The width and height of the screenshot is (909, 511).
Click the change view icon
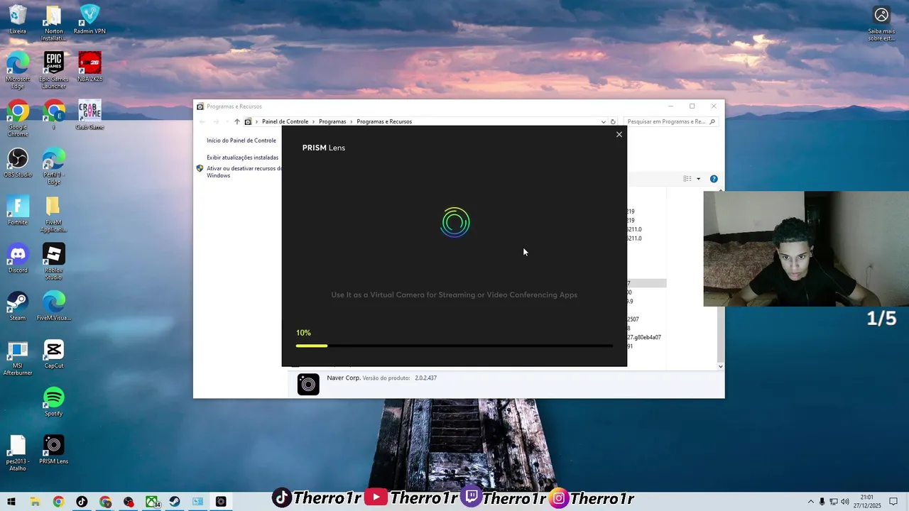pos(687,179)
